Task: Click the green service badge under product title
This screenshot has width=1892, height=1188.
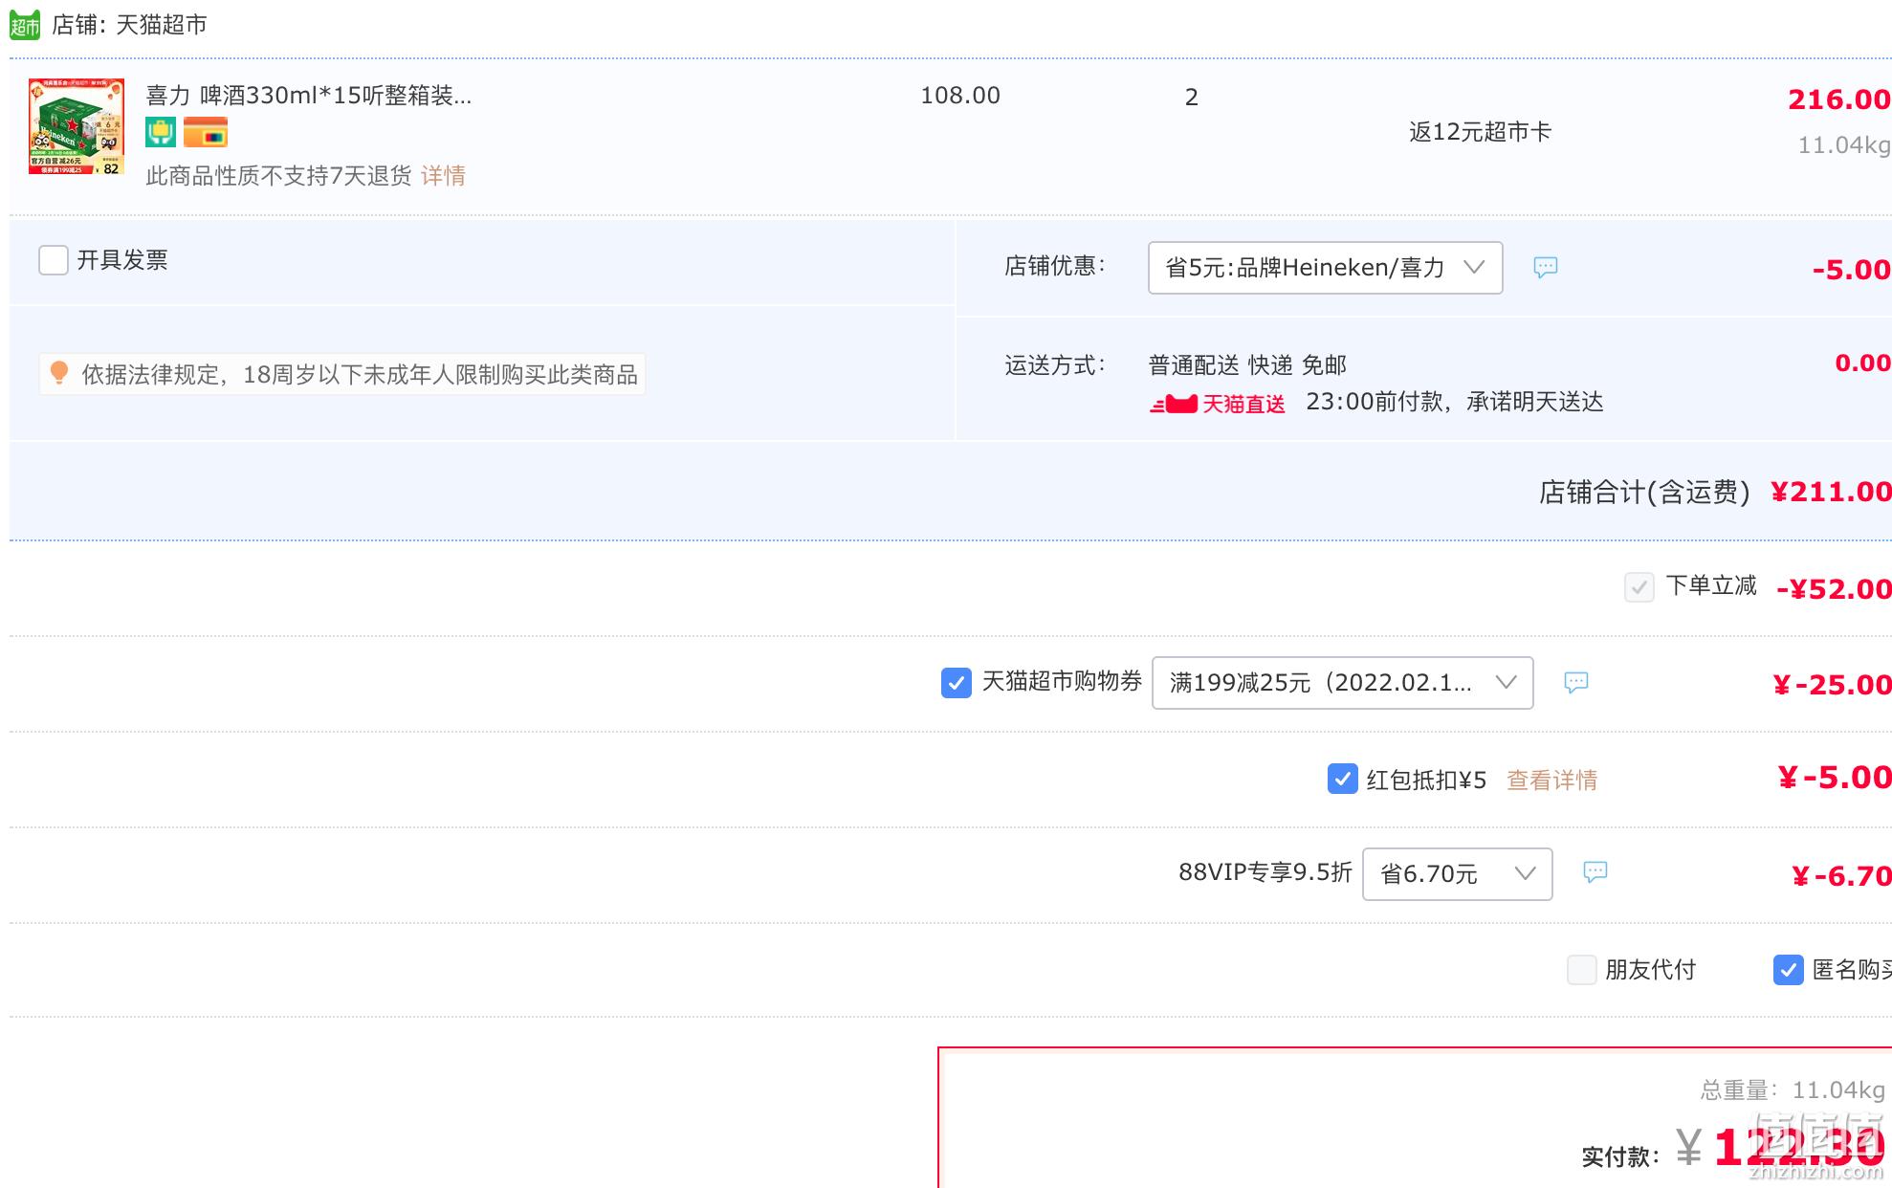Action: coord(161,132)
